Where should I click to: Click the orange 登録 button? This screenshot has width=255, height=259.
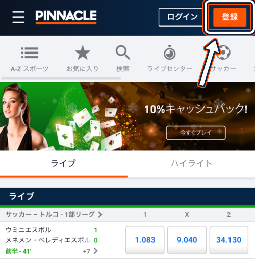coord(230,17)
